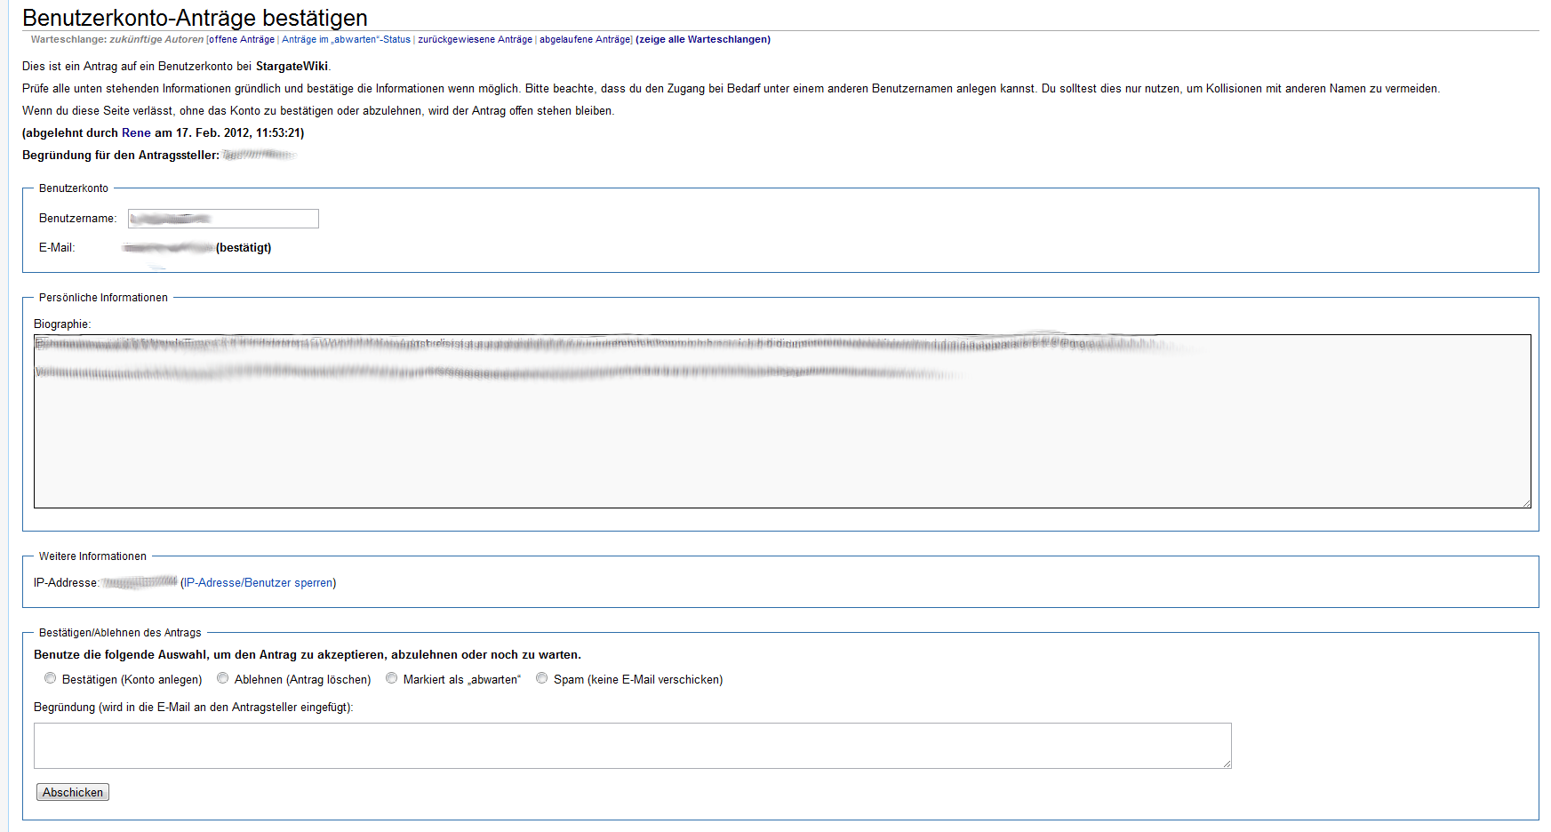Viewport: 1551px width, 832px height.
Task: Pick the 'Spam (keine E-Mail verschicken)' radio button
Action: (x=542, y=678)
